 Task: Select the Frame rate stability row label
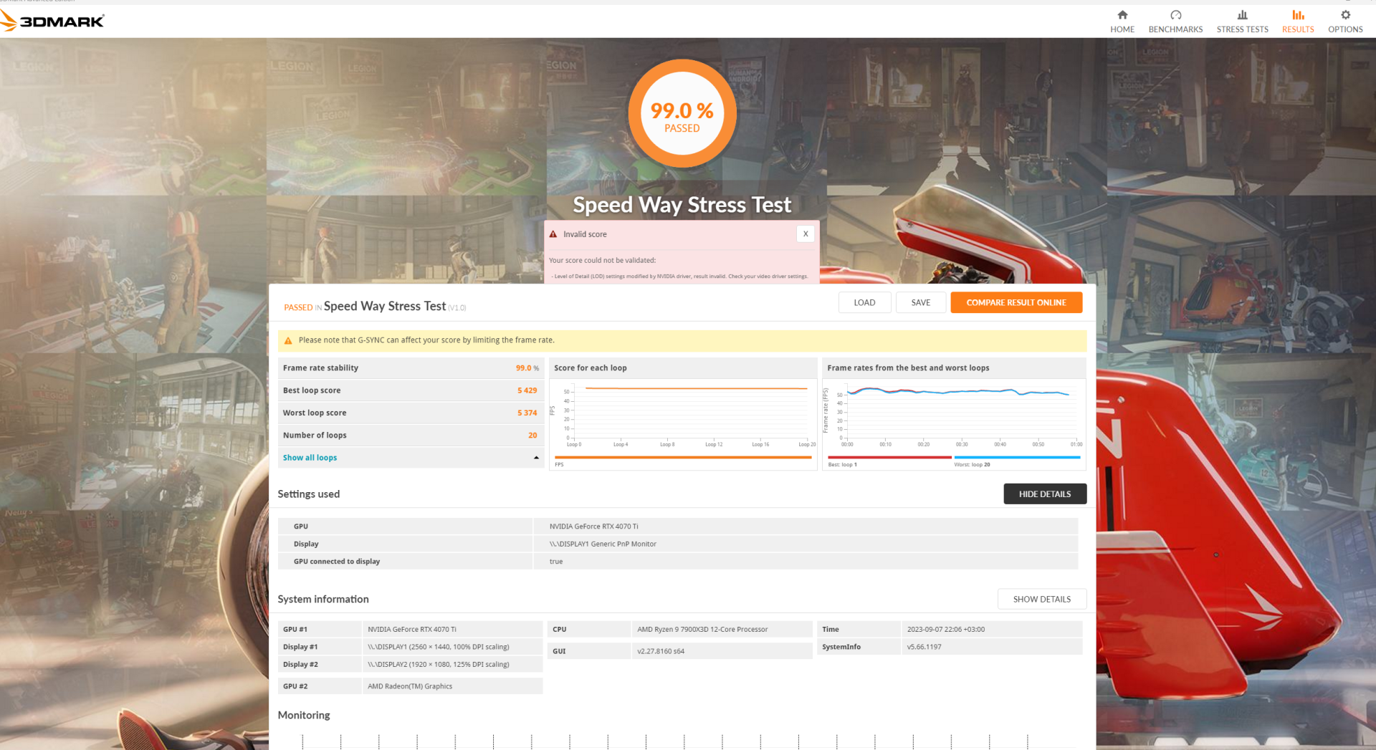(320, 368)
